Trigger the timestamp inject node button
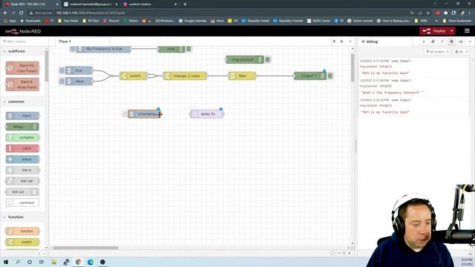This screenshot has width=475, height=267. [x=125, y=113]
